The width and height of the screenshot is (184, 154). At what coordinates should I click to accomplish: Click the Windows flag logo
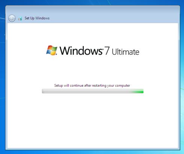(x=52, y=50)
